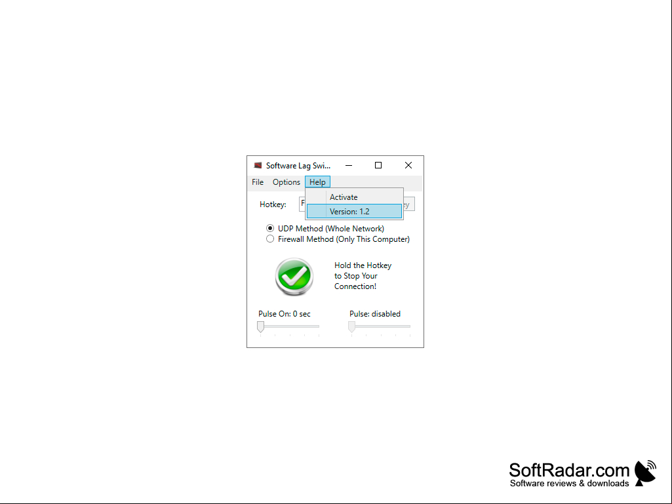
Task: Select the Version: 1.2 menu entry
Action: [x=355, y=211]
